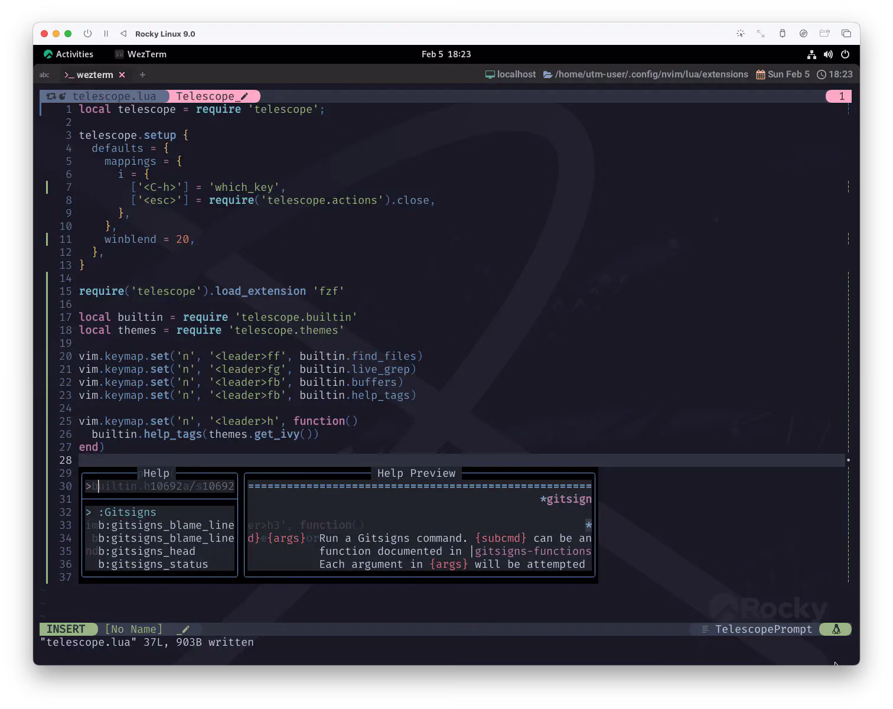Click the folder icon beside the path
The width and height of the screenshot is (893, 709).
pyautogui.click(x=547, y=74)
